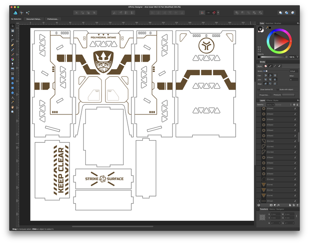
Task: Click the snapping magnet icon
Action: click(214, 13)
